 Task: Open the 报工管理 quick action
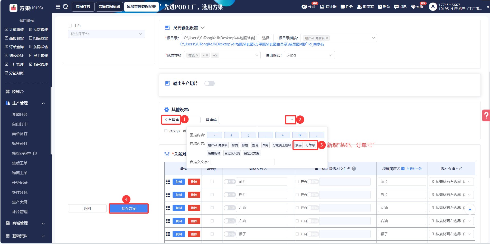(x=39, y=56)
